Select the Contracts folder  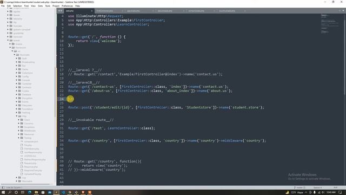pyautogui.click(x=26, y=87)
